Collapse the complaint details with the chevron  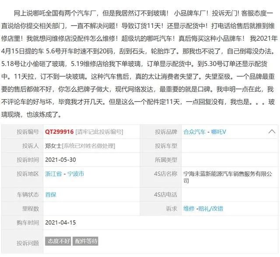coord(272,132)
